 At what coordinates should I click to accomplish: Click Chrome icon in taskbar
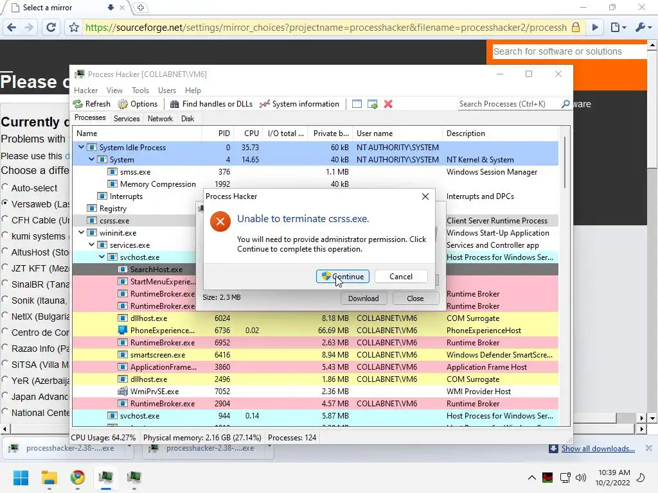[78, 478]
